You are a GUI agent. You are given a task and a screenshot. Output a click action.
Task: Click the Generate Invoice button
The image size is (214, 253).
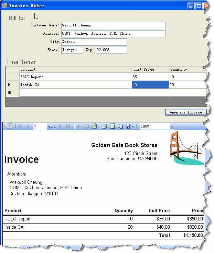(x=185, y=112)
